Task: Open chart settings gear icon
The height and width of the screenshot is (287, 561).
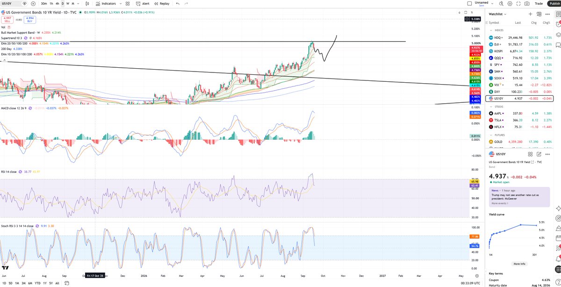Action: pyautogui.click(x=511, y=3)
